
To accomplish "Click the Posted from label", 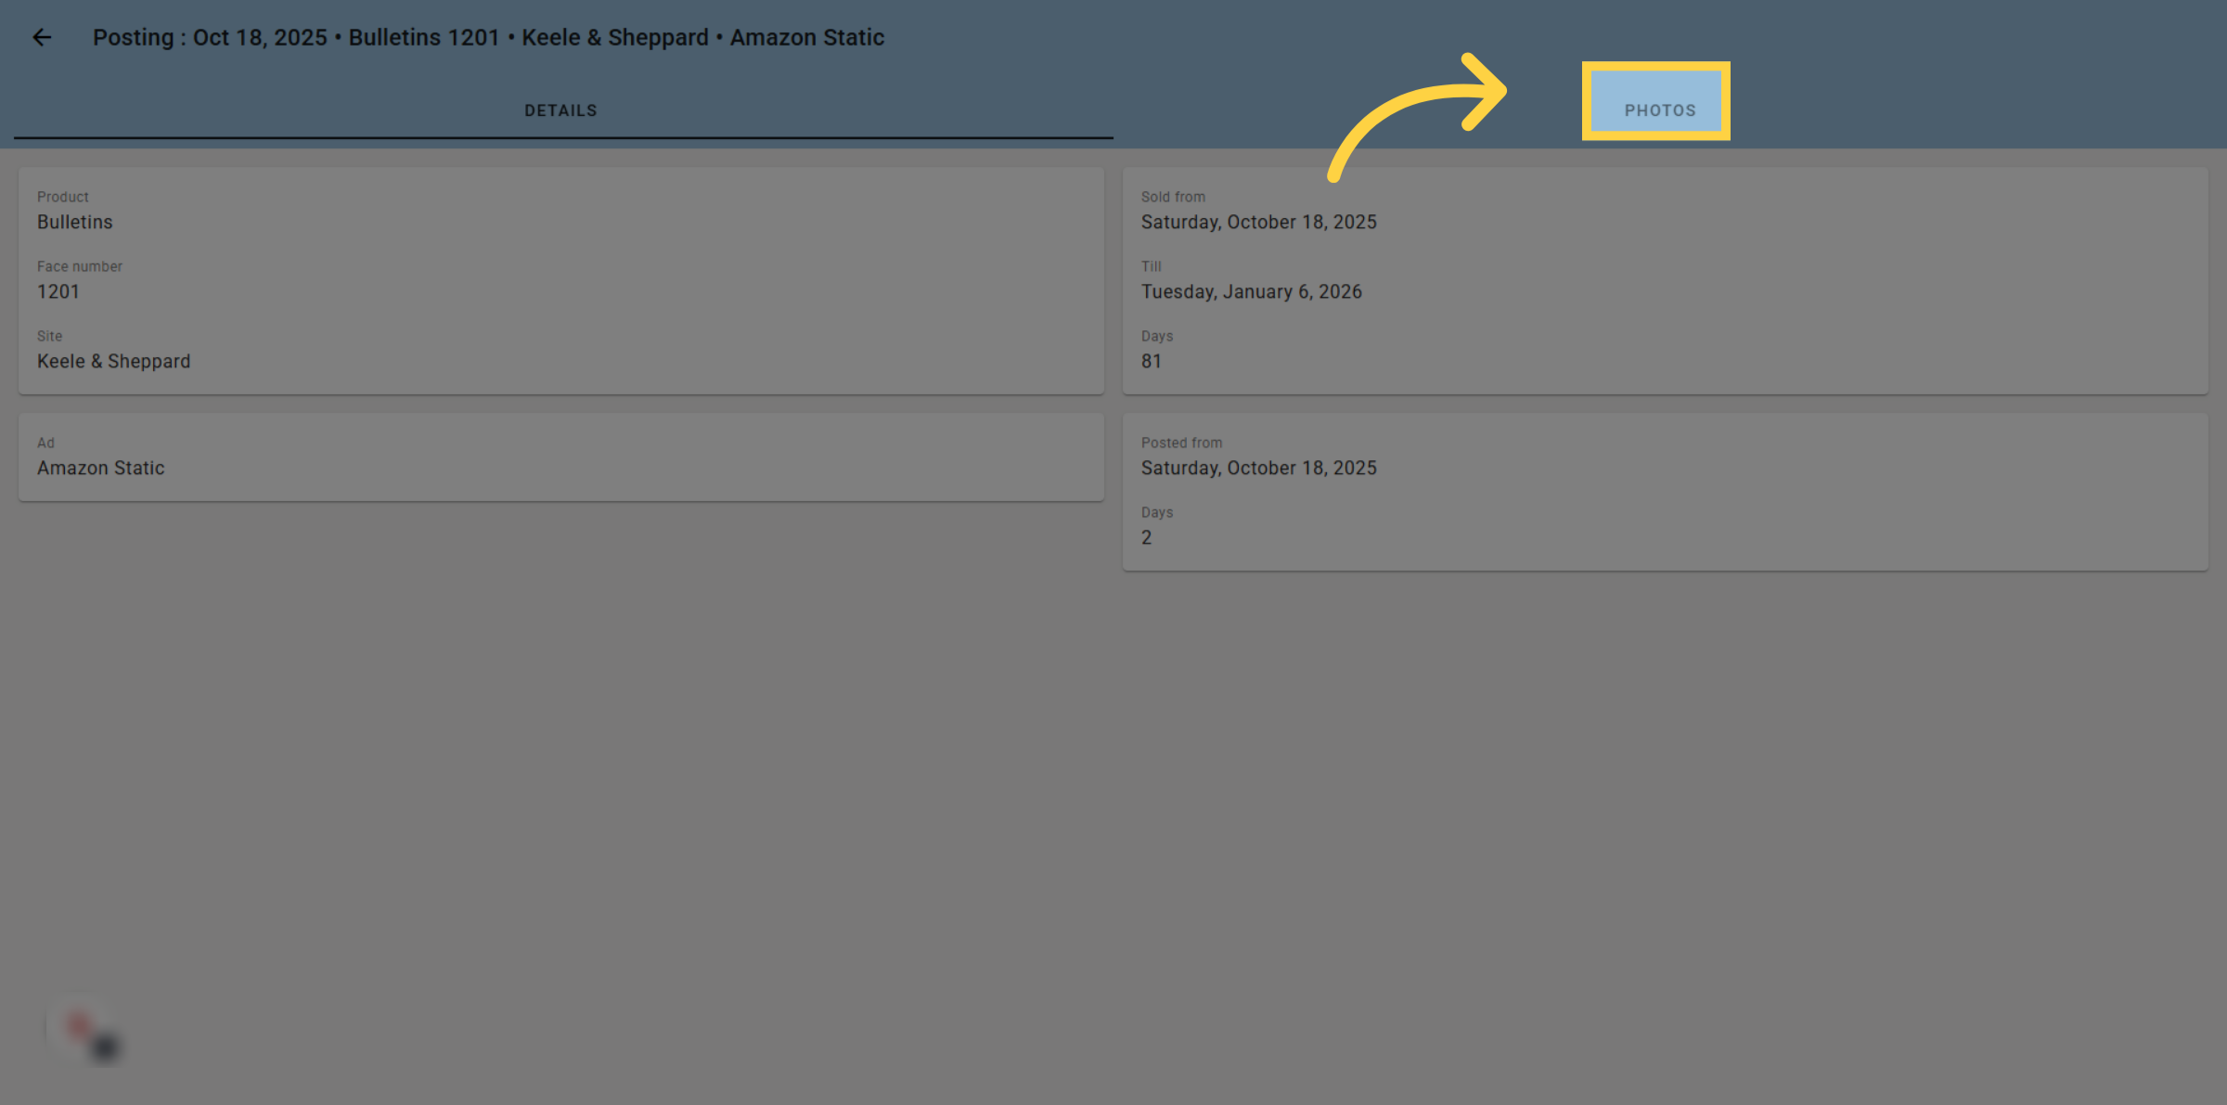I will pos(1182,443).
